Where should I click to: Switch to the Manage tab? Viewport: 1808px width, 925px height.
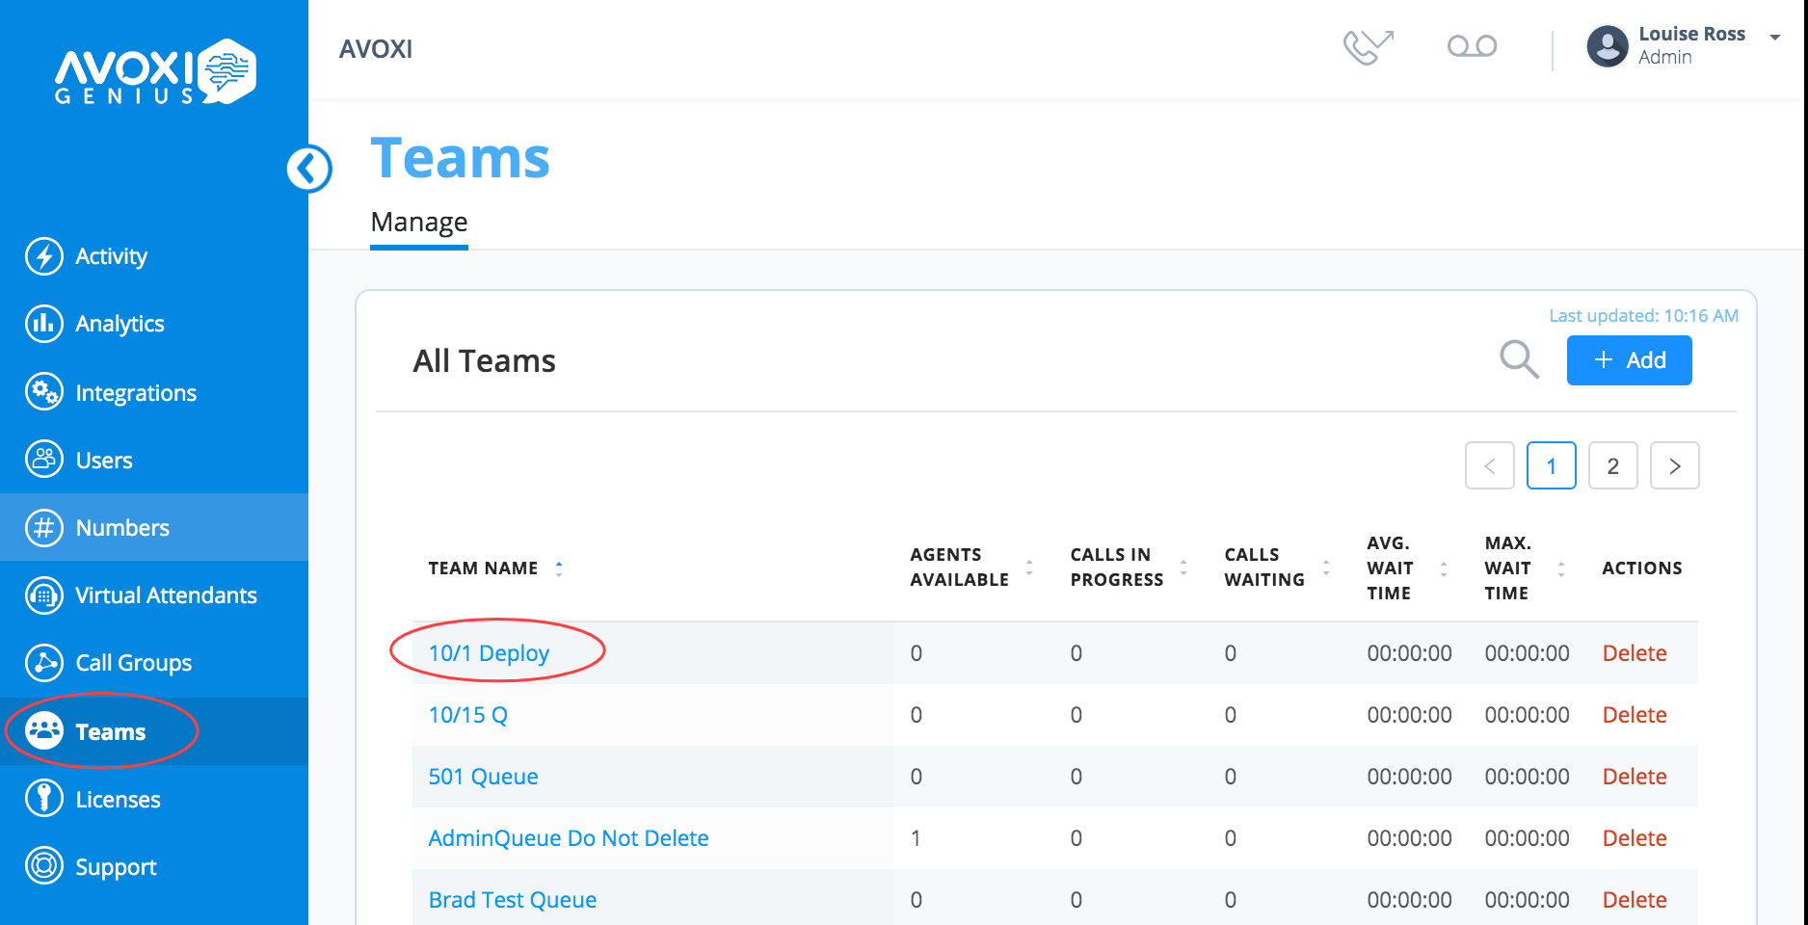click(x=418, y=222)
